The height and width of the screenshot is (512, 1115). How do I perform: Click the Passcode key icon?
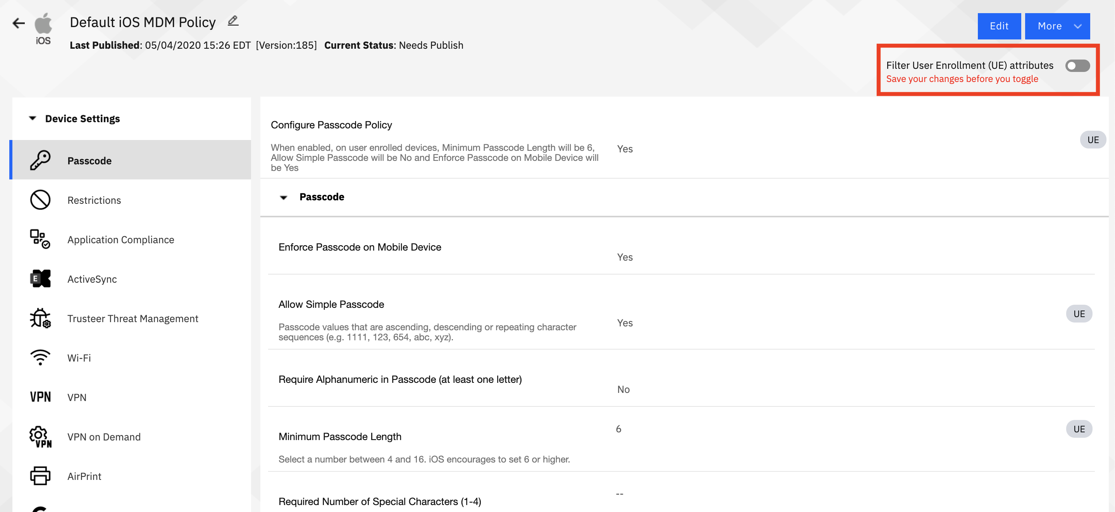(x=40, y=160)
